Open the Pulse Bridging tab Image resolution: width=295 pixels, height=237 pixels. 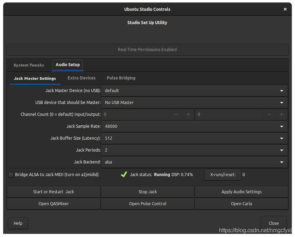[x=121, y=78]
